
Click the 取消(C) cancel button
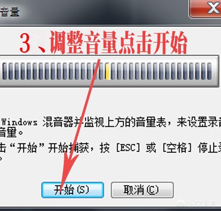[142, 190]
